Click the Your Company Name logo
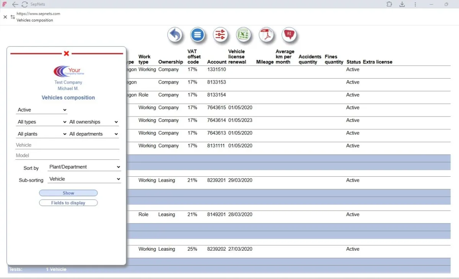 [x=68, y=71]
